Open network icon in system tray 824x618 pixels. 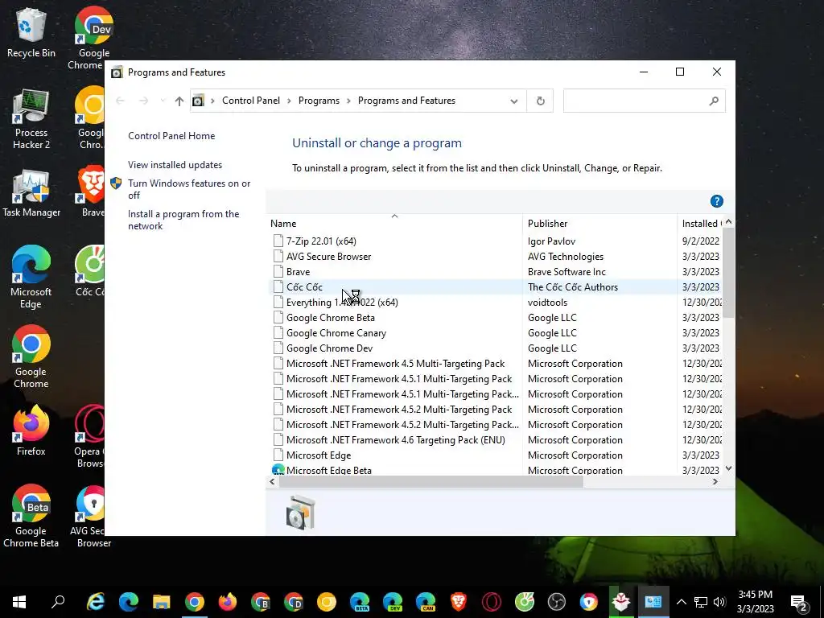pyautogui.click(x=701, y=602)
